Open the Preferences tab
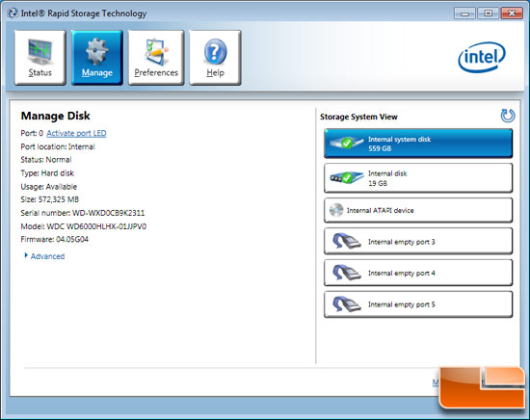The image size is (530, 420). click(156, 58)
